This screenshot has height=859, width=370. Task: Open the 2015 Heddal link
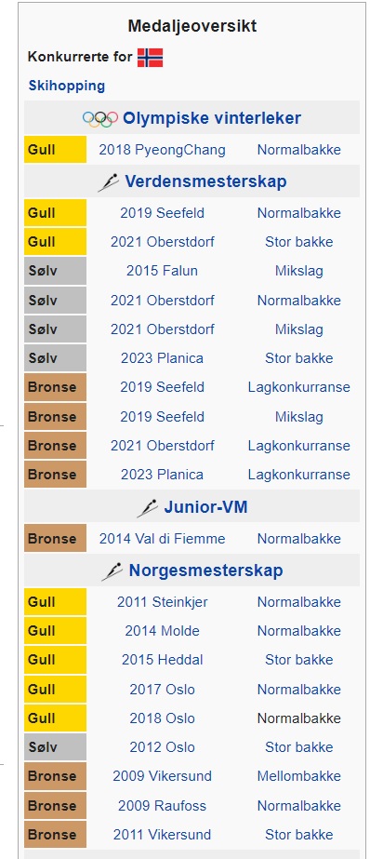point(162,660)
